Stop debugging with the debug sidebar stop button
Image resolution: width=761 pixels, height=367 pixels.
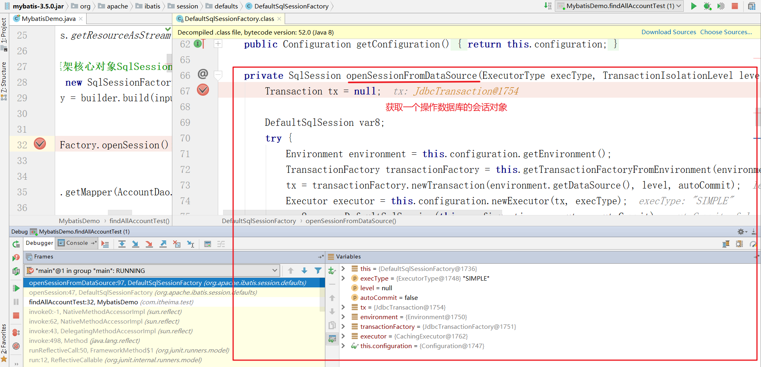click(16, 316)
